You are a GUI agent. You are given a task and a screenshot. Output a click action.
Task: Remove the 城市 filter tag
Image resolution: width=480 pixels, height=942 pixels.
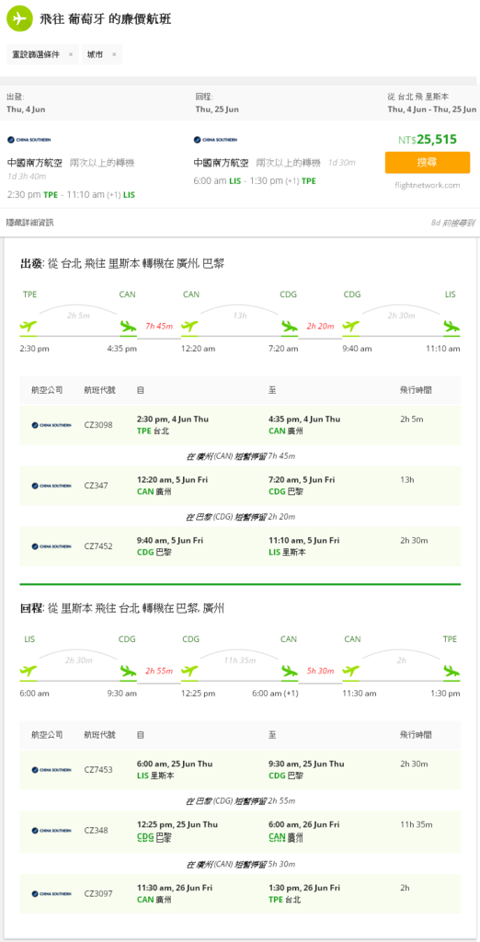pyautogui.click(x=113, y=54)
